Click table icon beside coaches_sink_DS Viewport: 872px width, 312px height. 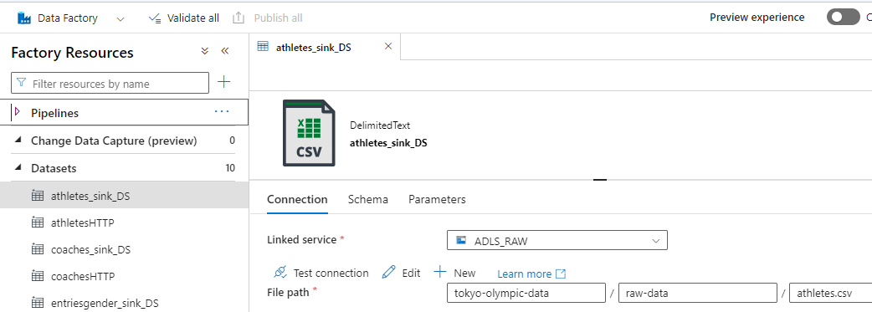tap(38, 249)
